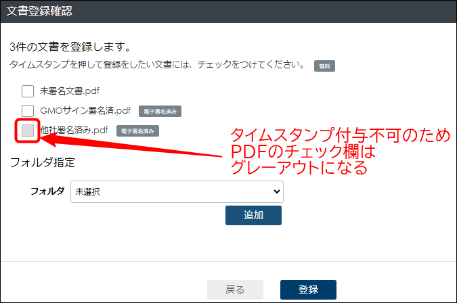Click 電子署名済み badge beside 他社署名済み.pdf
The height and width of the screenshot is (303, 457).
coord(137,131)
